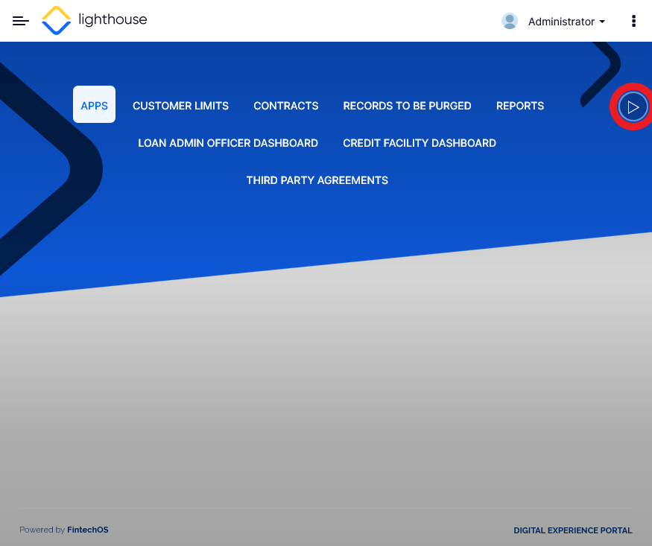
Task: Click the "Powered by" footer text
Action: click(42, 530)
